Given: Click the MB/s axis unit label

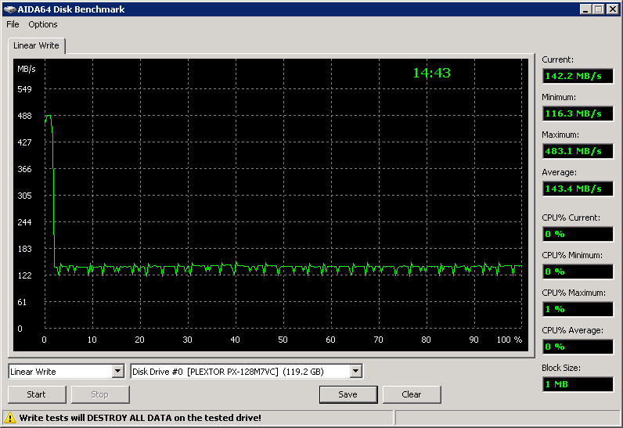Looking at the screenshot, I should coord(27,69).
